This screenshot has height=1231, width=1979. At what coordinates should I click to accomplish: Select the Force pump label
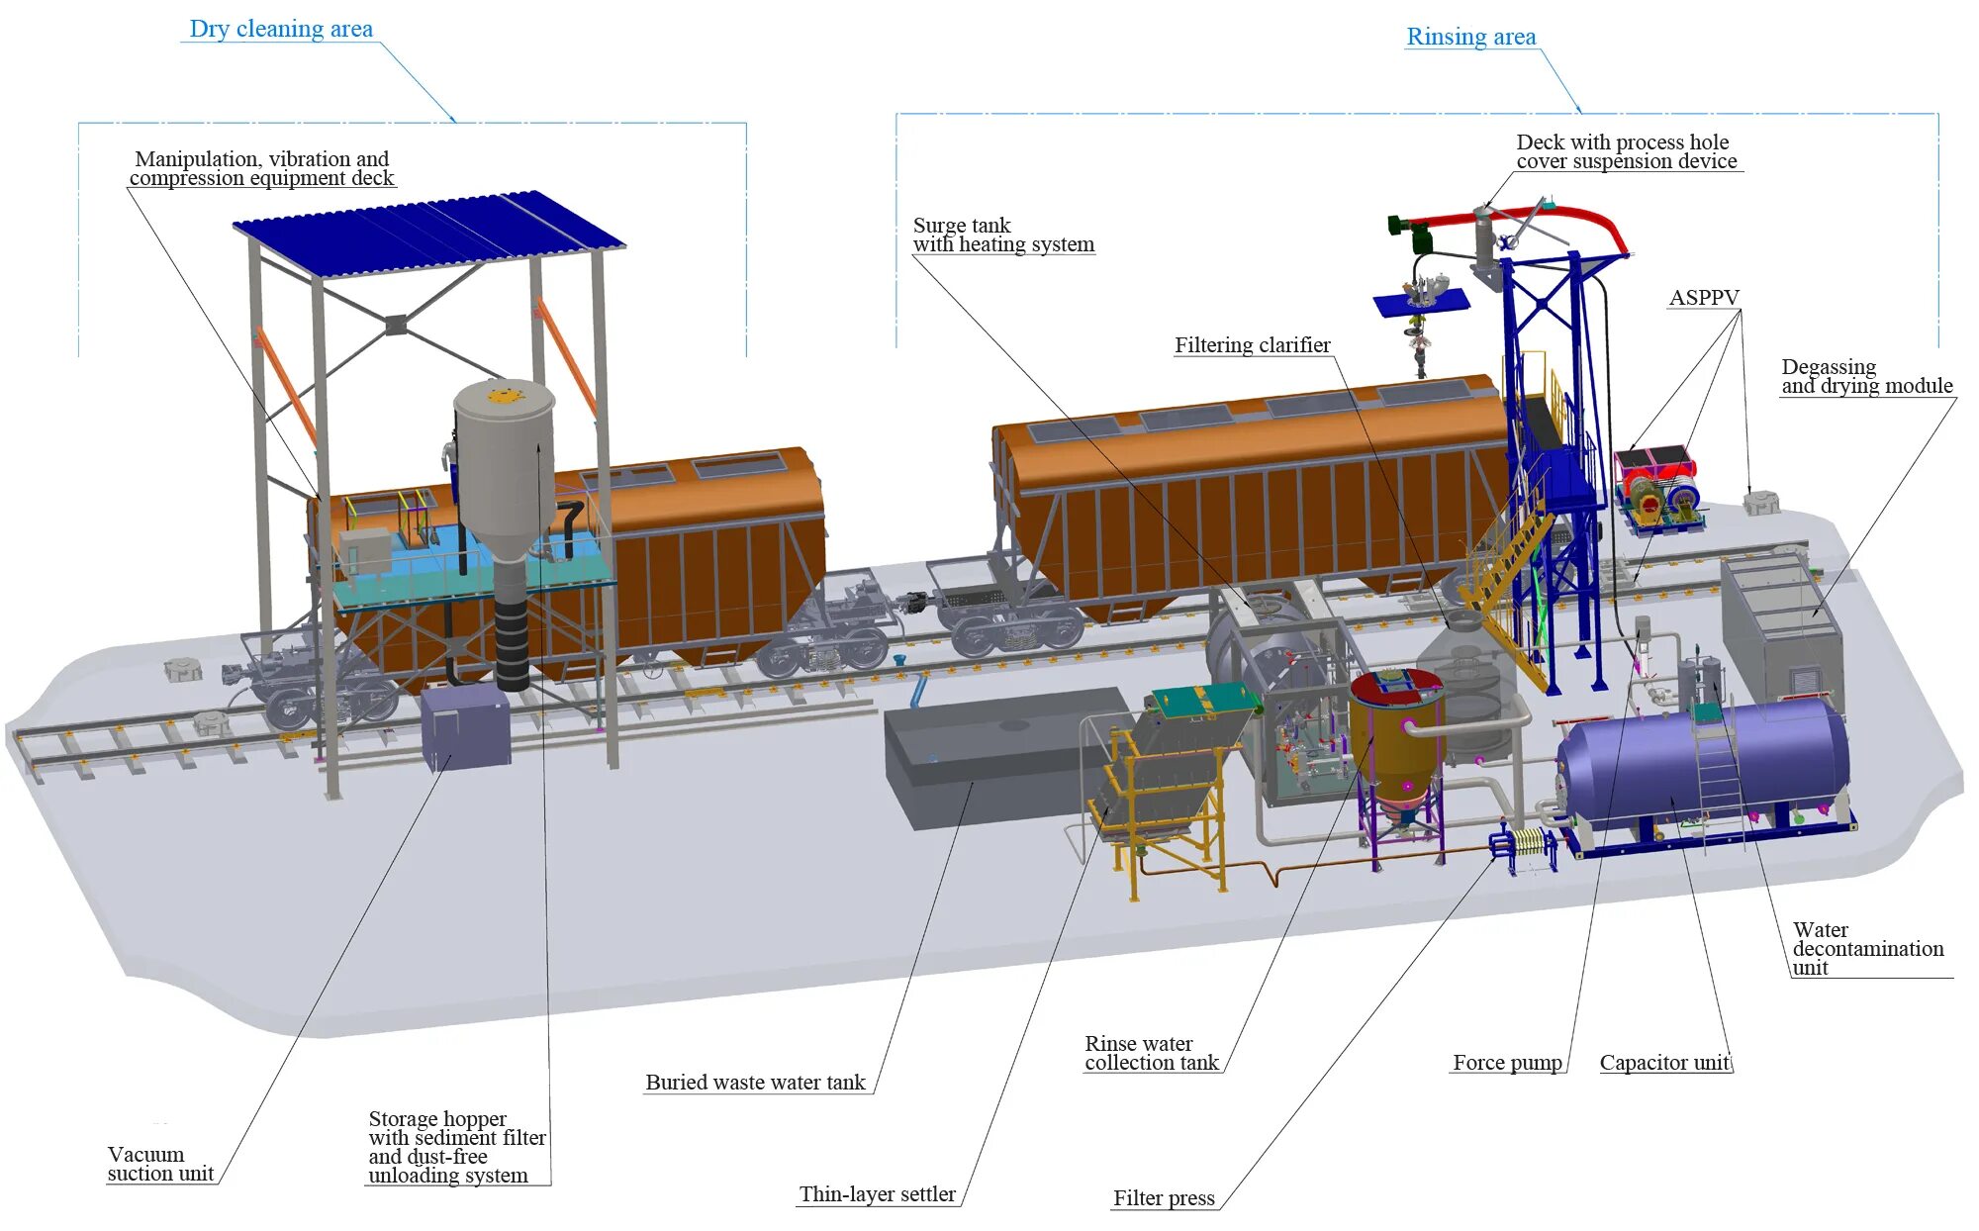click(1506, 1062)
